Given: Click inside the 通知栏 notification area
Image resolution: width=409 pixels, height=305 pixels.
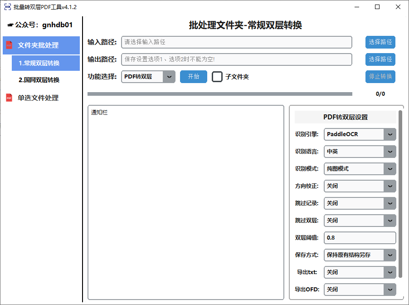Looking at the screenshot, I should (186, 202).
